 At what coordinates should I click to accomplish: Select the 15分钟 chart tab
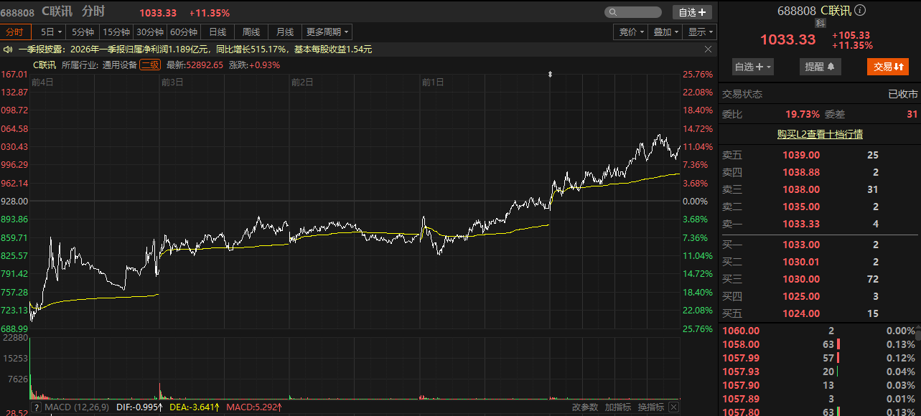point(116,32)
